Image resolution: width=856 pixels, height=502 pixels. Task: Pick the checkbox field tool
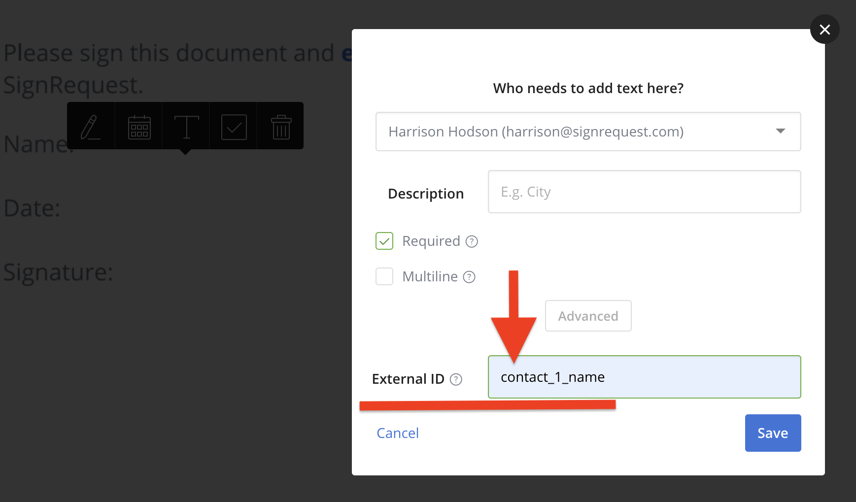coord(234,127)
